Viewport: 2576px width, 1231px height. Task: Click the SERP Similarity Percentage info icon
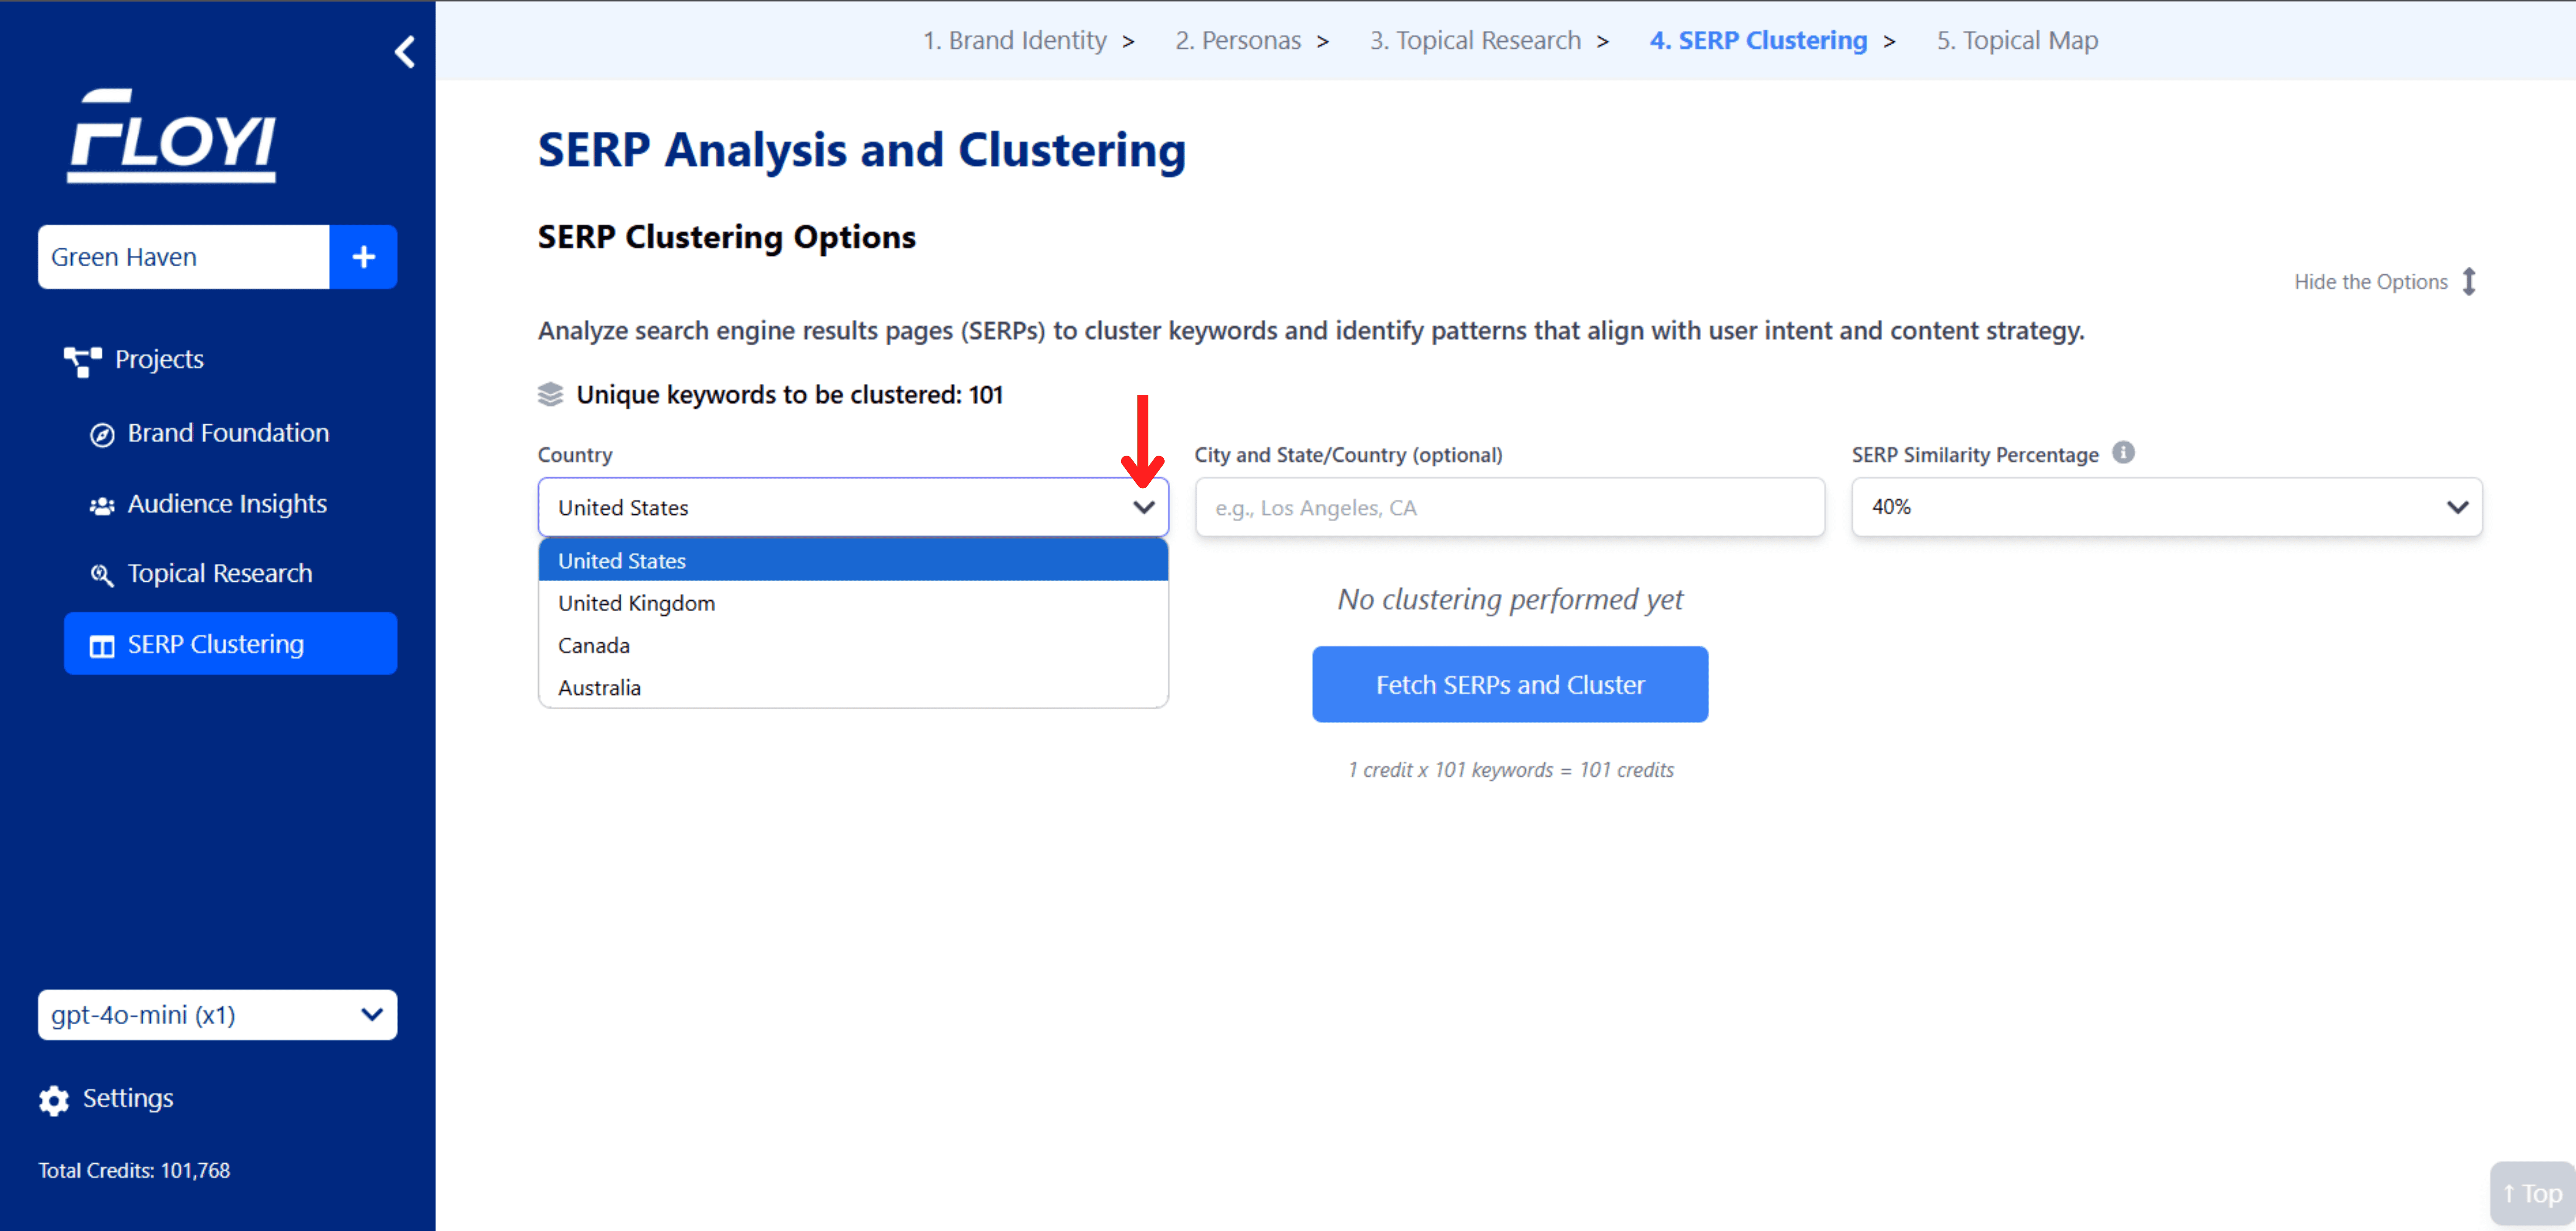tap(2123, 453)
